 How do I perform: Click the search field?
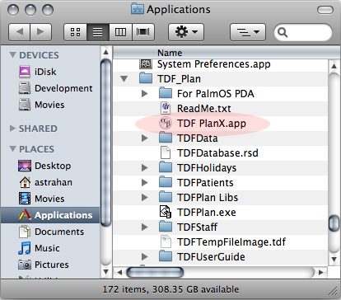coord(303,32)
